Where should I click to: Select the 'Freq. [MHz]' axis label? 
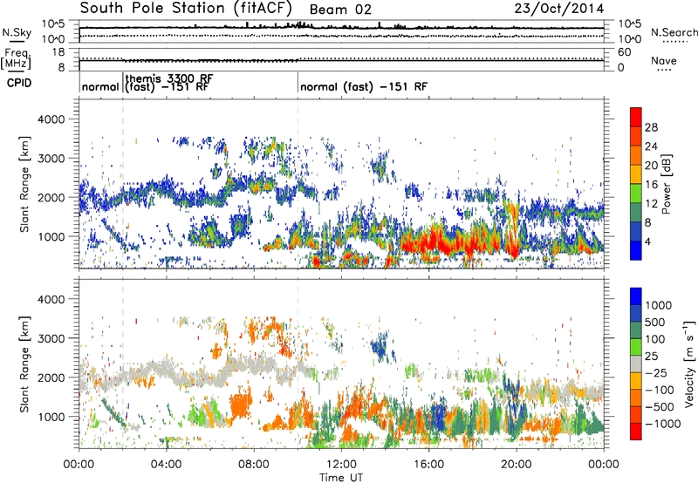(16, 59)
